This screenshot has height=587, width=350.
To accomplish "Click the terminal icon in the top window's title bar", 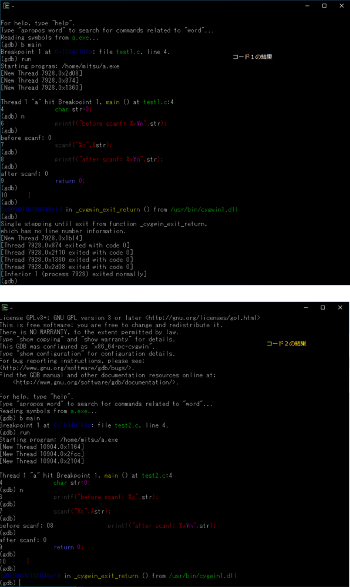I will click(x=6, y=6).
